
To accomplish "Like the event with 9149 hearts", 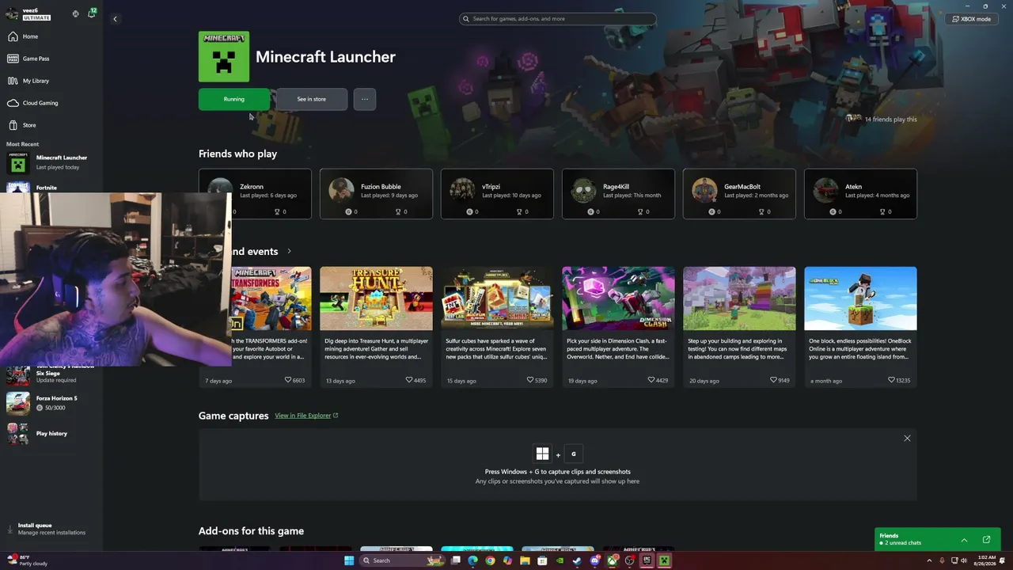I will pos(773,381).
